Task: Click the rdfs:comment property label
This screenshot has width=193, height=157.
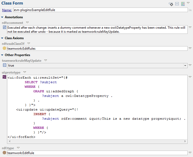Action: tap(12, 23)
